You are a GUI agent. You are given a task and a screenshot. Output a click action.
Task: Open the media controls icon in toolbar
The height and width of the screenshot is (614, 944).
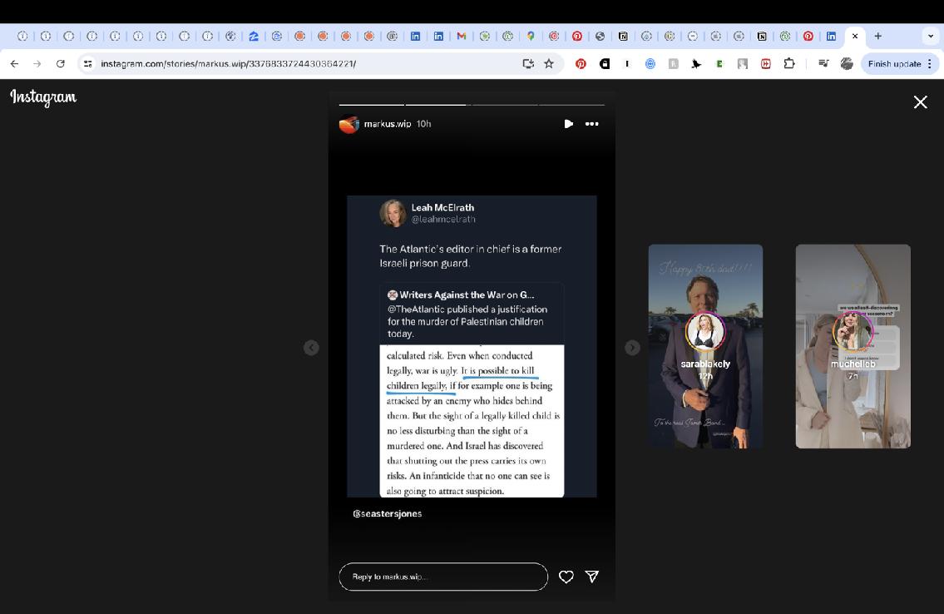tap(823, 64)
